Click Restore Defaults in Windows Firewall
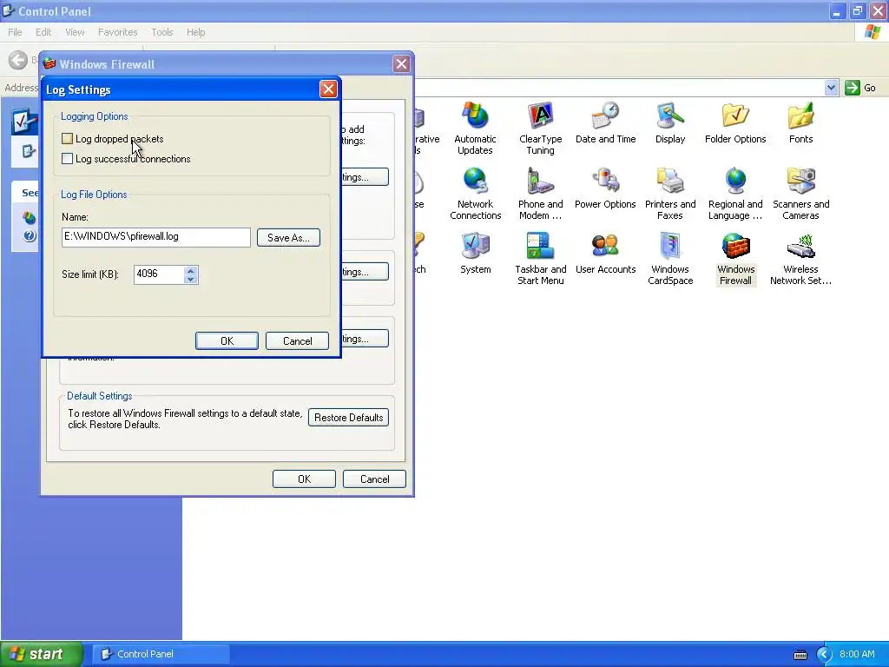Screen dimensions: 889x667 348,418
